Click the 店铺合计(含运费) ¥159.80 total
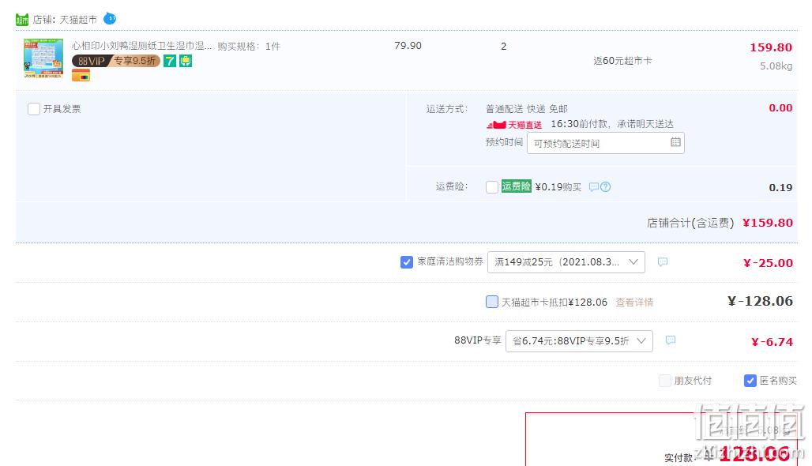Viewport: 812px width, 466px height. coord(720,223)
